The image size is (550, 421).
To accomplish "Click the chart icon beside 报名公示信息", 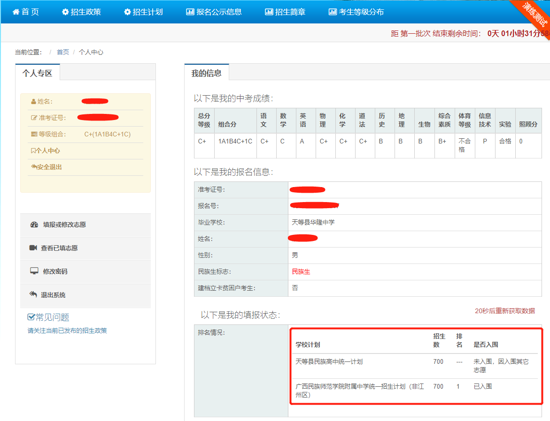I will pos(190,12).
